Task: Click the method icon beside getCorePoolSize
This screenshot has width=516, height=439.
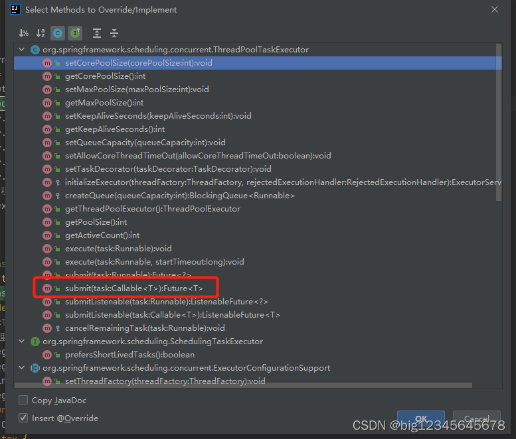Action: pos(47,76)
